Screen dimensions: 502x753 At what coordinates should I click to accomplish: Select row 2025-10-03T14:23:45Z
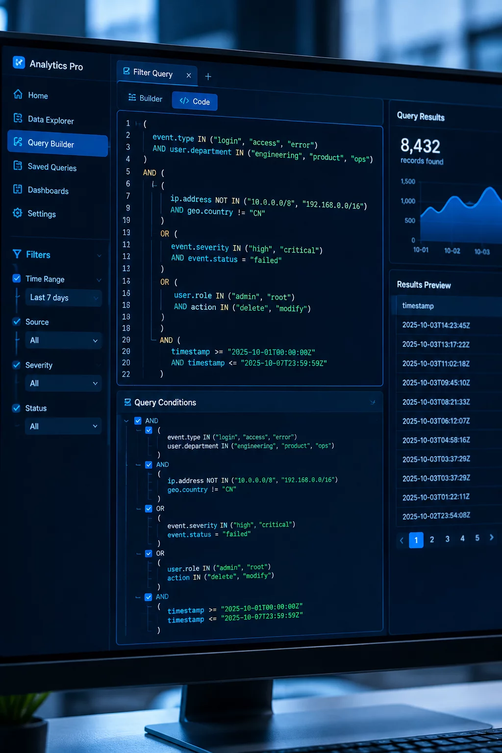(449, 325)
